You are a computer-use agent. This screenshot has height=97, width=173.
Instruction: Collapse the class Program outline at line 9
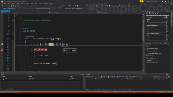pyautogui.click(x=14, y=31)
